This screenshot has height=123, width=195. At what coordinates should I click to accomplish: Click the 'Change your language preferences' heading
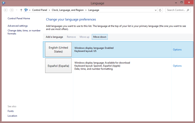[x=71, y=20]
